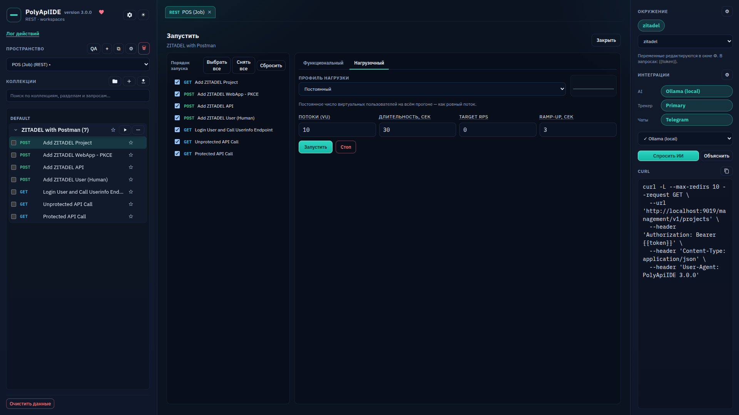Focus the Потоки (VU) input field

pos(337,130)
